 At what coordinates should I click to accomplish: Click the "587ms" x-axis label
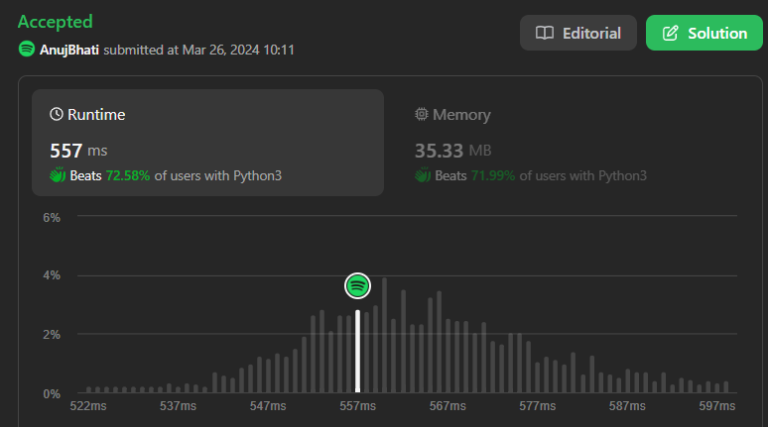click(627, 406)
